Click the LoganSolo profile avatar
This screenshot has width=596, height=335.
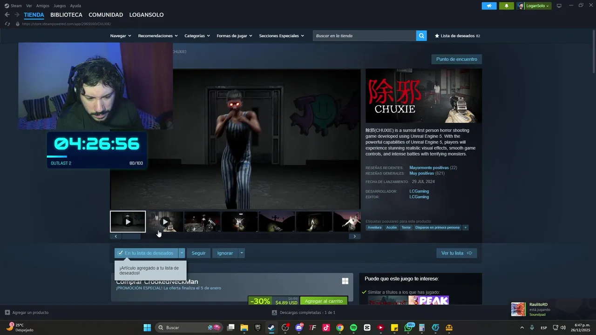pos(521,6)
